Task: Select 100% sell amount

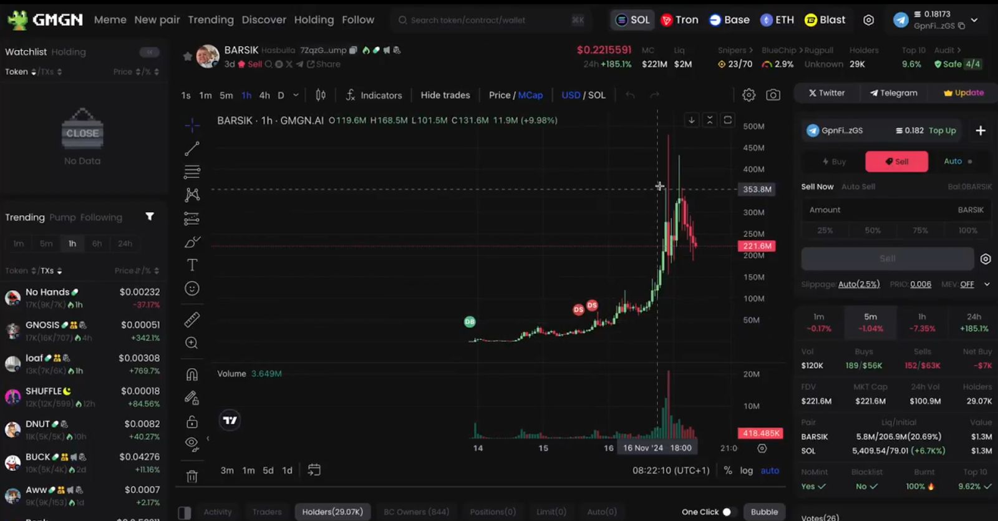Action: (x=967, y=230)
